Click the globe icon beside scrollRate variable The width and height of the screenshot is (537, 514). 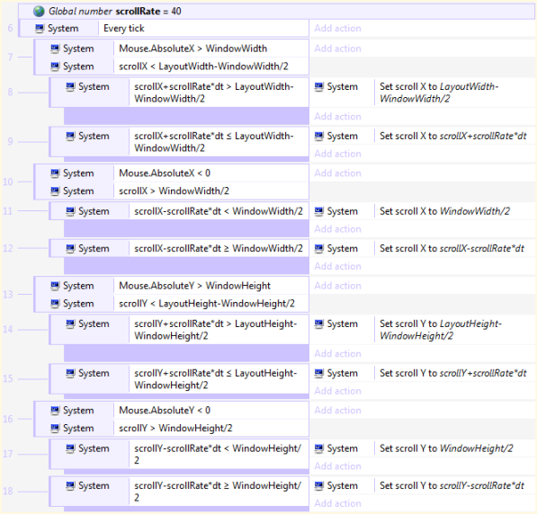click(39, 11)
